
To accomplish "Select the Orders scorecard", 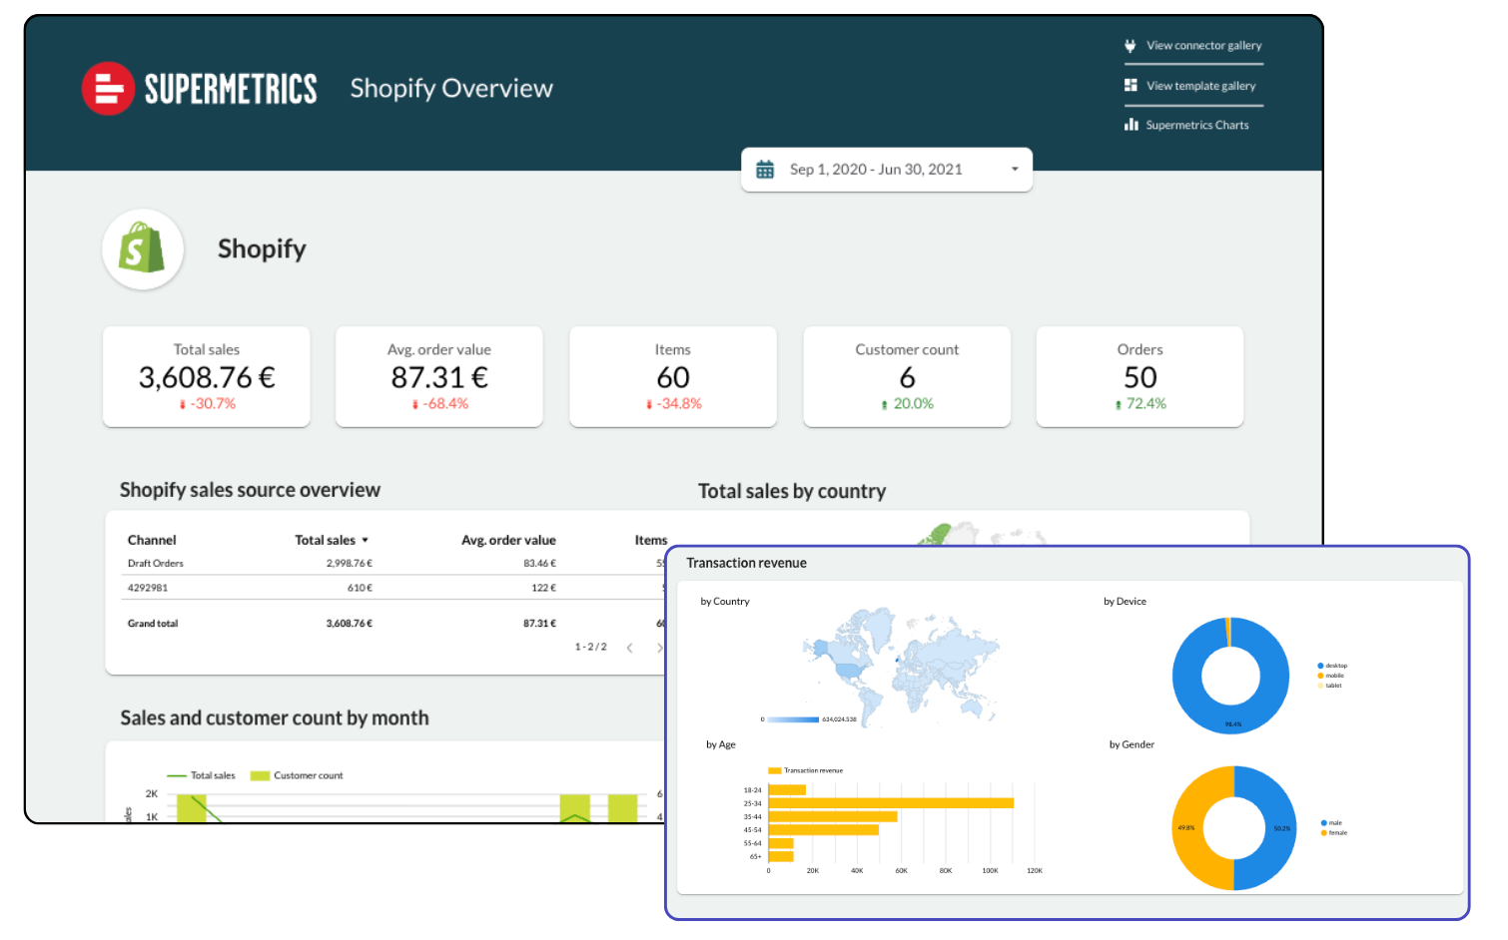I will pyautogui.click(x=1139, y=376).
